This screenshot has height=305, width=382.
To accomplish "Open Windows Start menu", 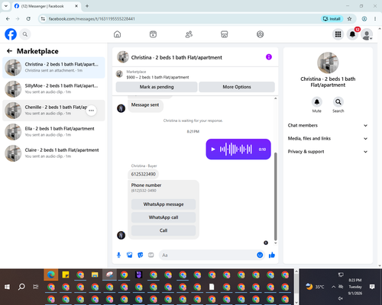I will (7, 287).
